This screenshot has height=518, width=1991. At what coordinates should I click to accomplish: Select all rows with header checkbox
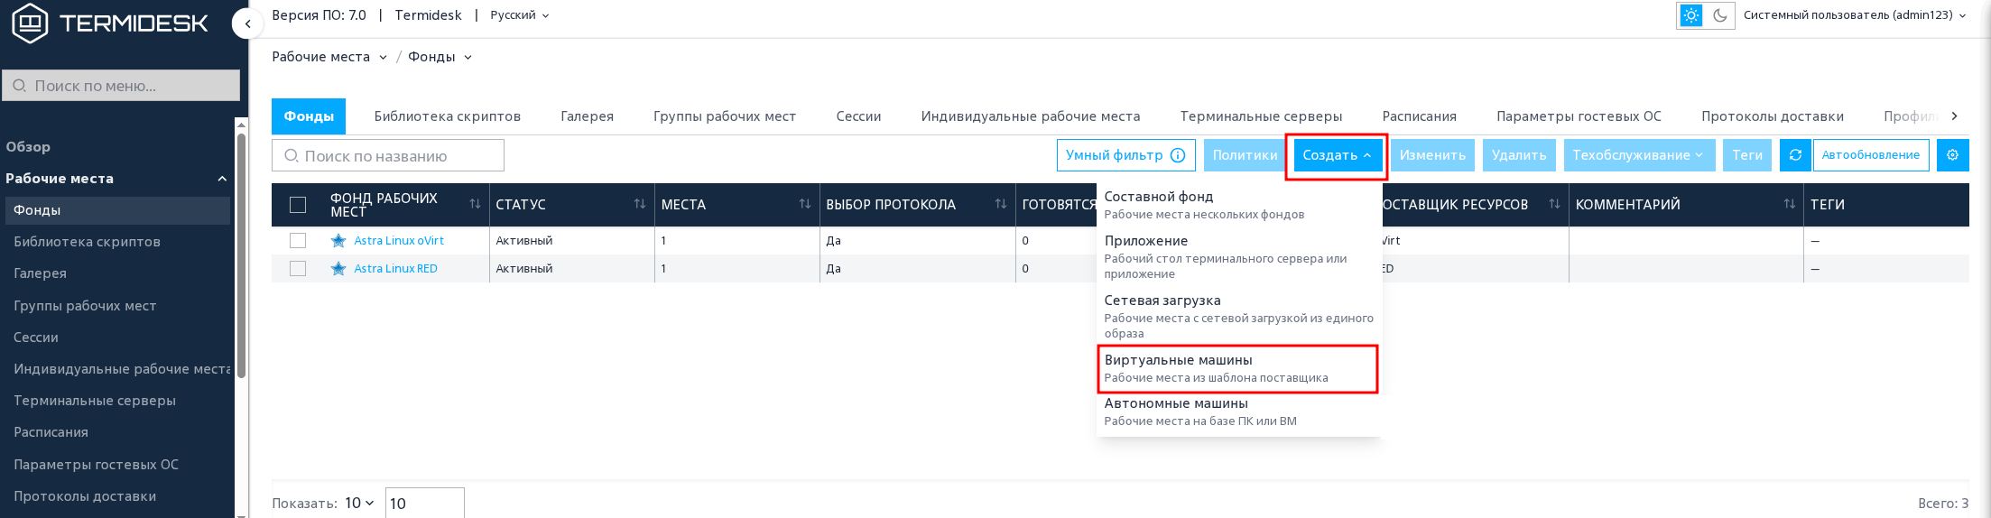click(298, 205)
